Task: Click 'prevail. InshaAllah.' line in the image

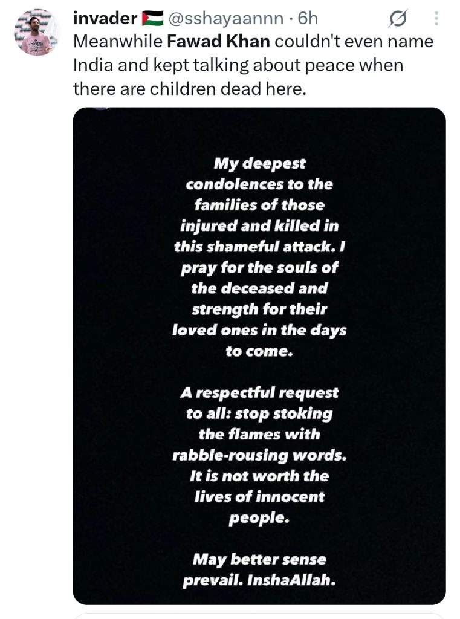Action: coord(259,580)
